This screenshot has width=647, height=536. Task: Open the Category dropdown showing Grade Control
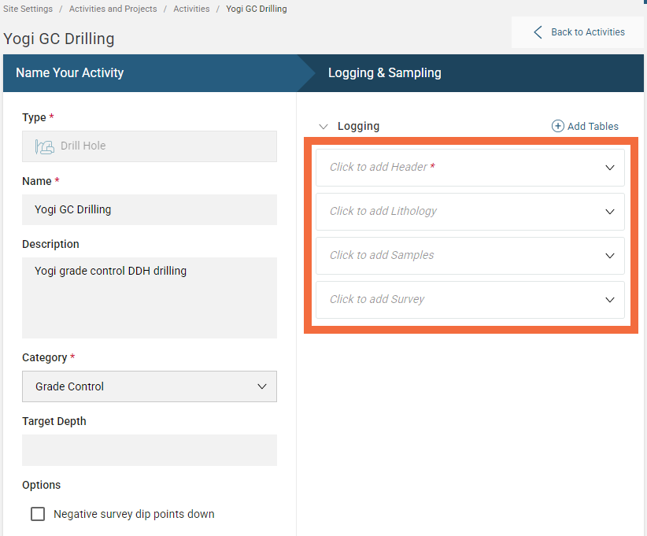click(x=150, y=386)
